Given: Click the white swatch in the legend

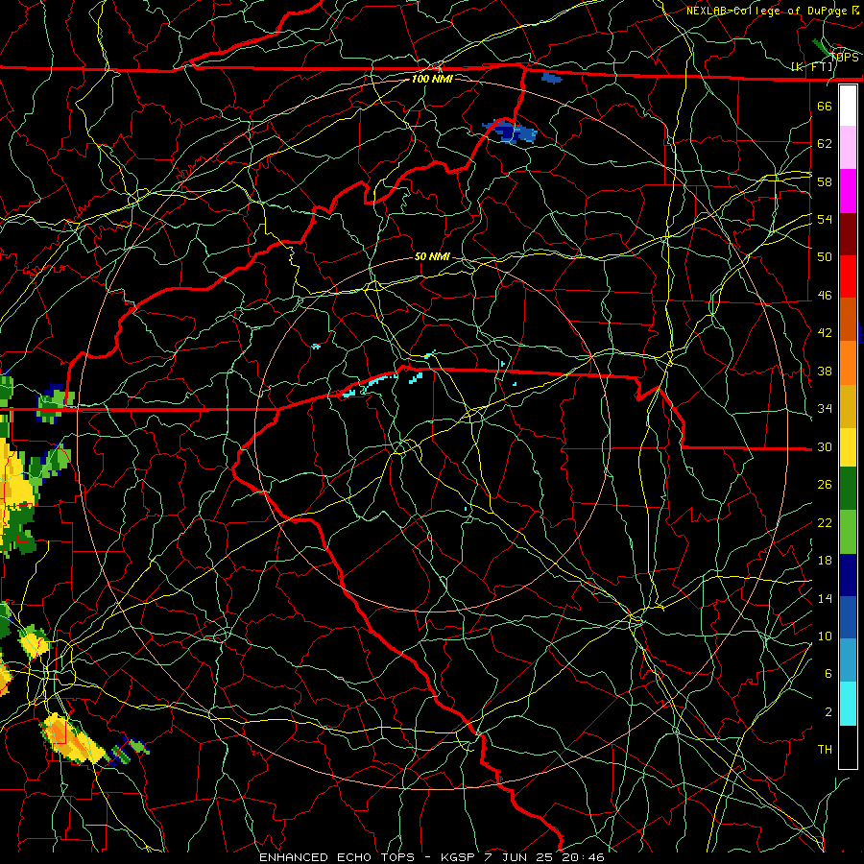Looking at the screenshot, I should 848,106.
